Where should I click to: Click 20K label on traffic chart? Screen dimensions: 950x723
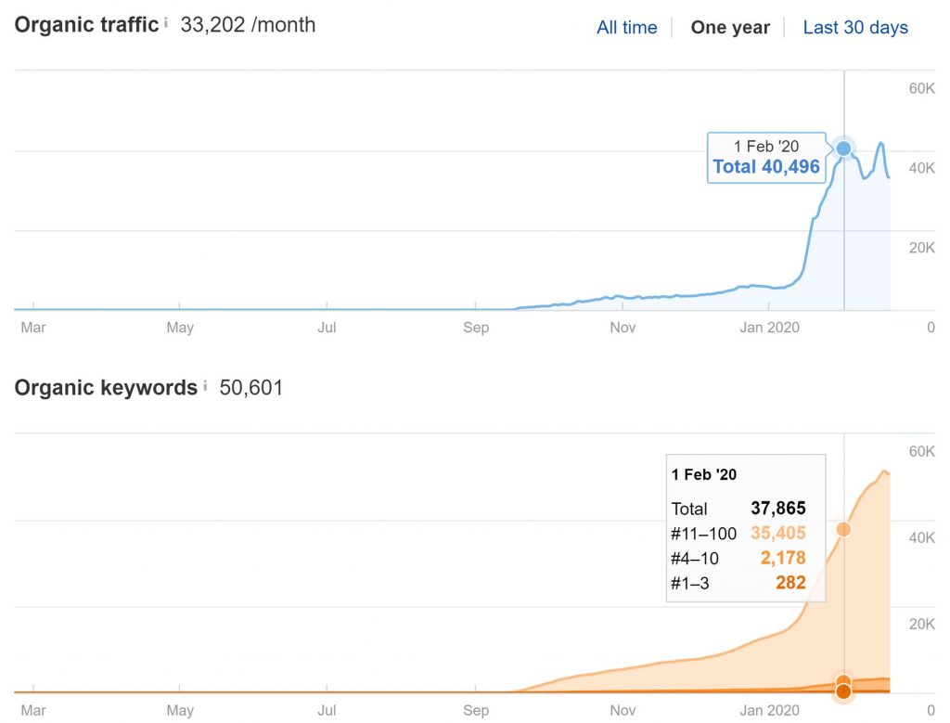point(921,248)
